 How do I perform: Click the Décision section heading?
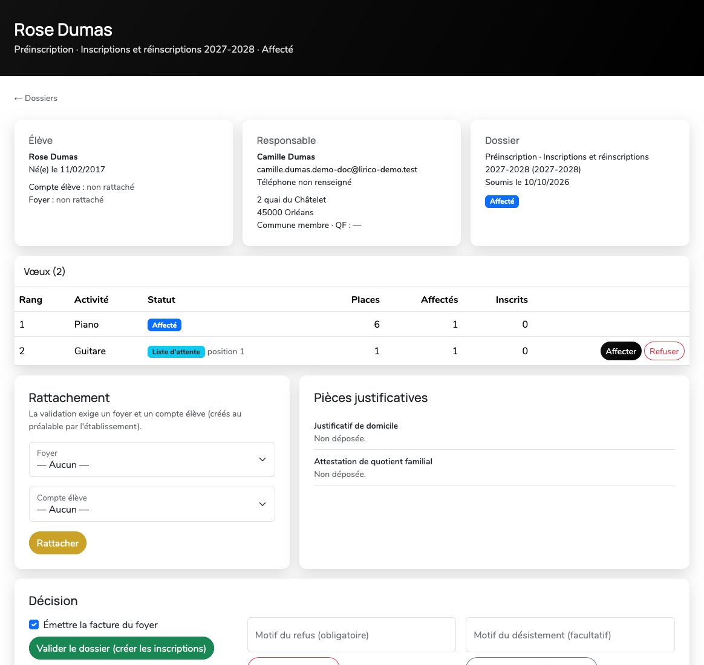[x=53, y=601]
